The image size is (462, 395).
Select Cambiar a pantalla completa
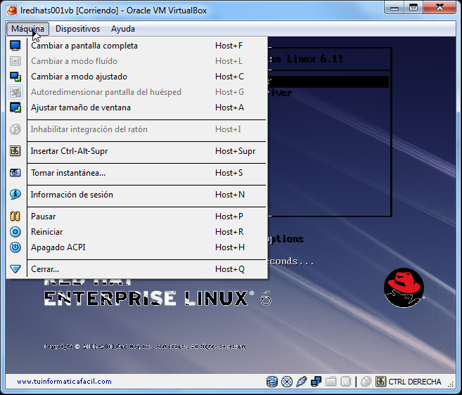tap(147, 46)
